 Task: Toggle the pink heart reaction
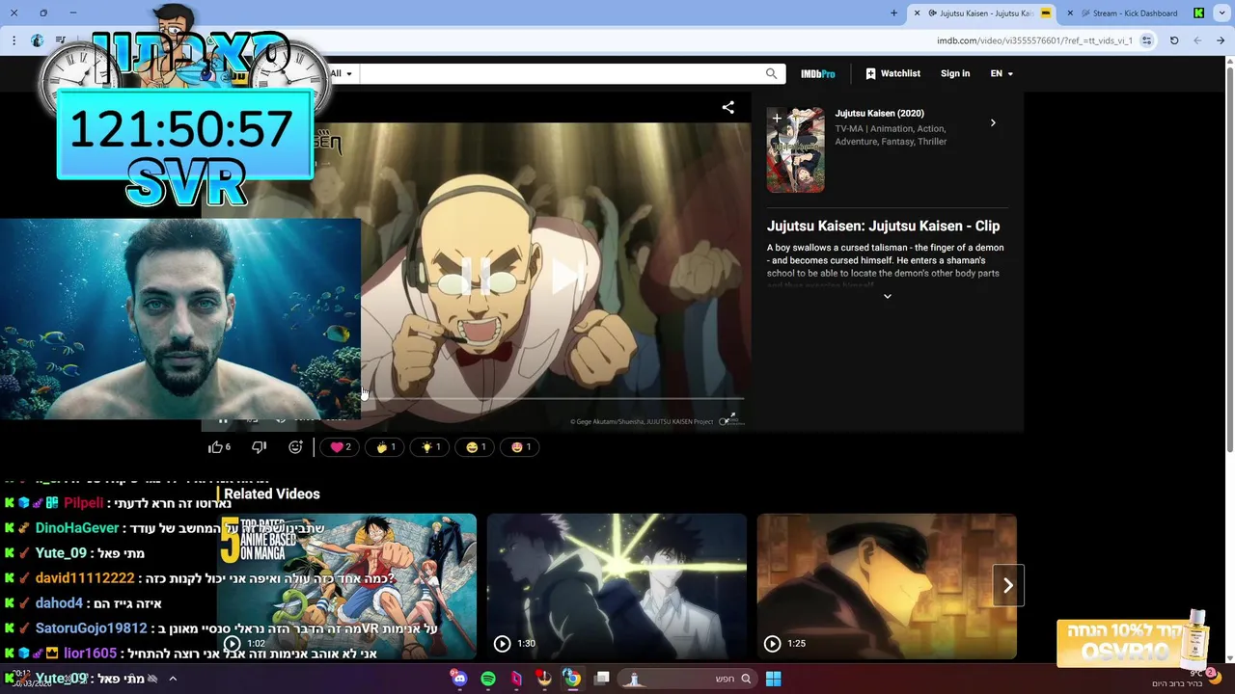(340, 447)
